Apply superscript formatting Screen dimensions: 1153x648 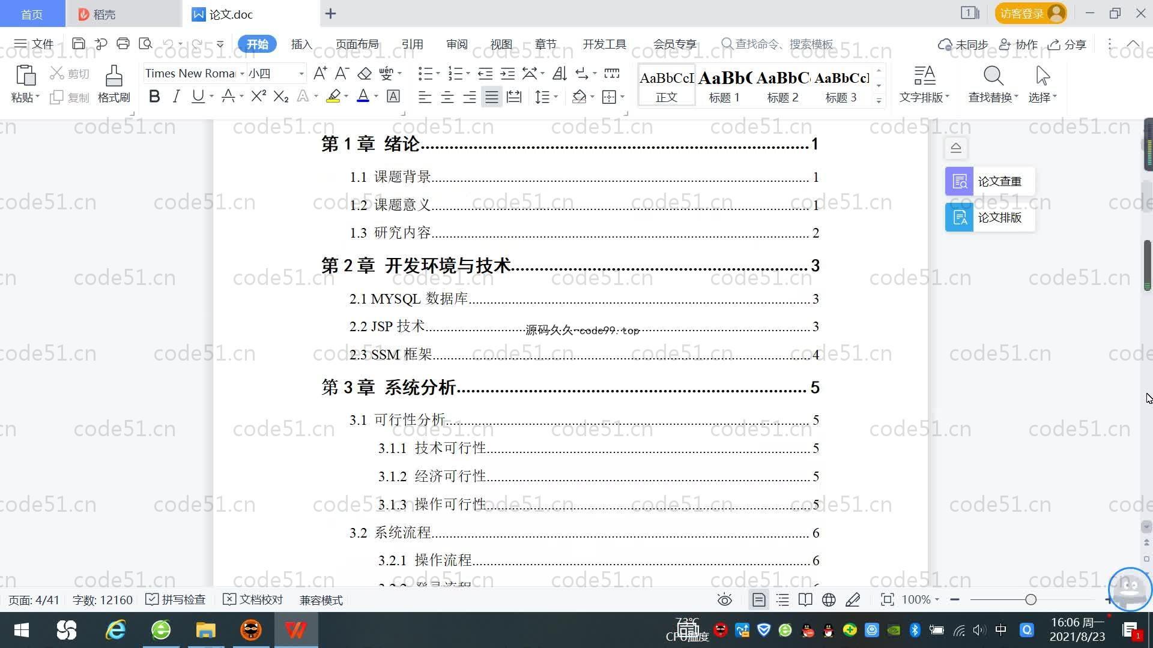[258, 97]
